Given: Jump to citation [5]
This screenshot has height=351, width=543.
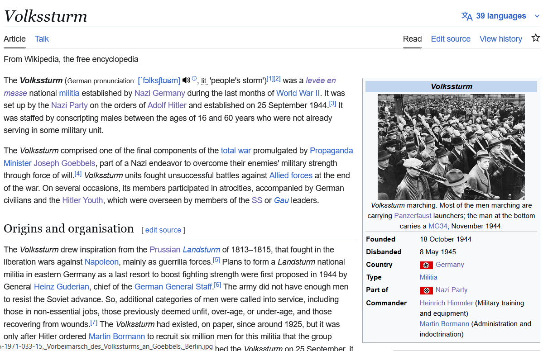Looking at the screenshot, I should pos(216,260).
